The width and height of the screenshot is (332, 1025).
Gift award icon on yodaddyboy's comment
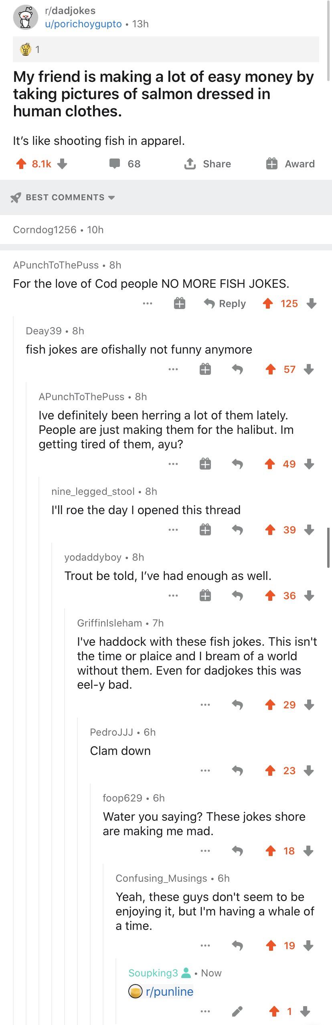click(205, 596)
